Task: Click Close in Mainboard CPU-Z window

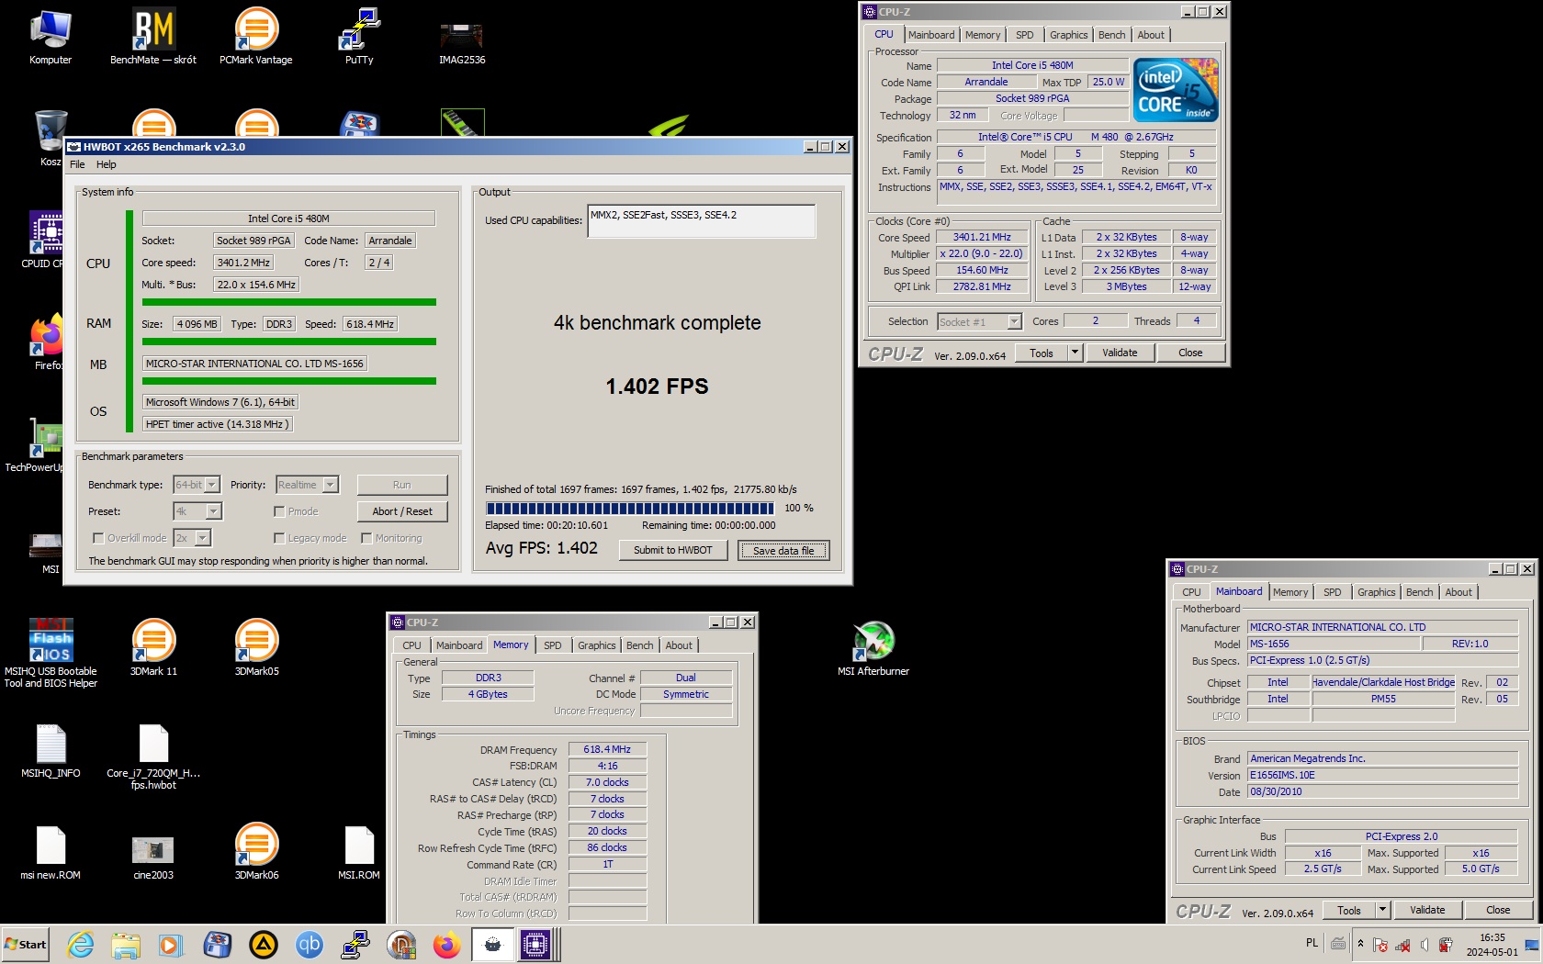Action: coord(1498,910)
